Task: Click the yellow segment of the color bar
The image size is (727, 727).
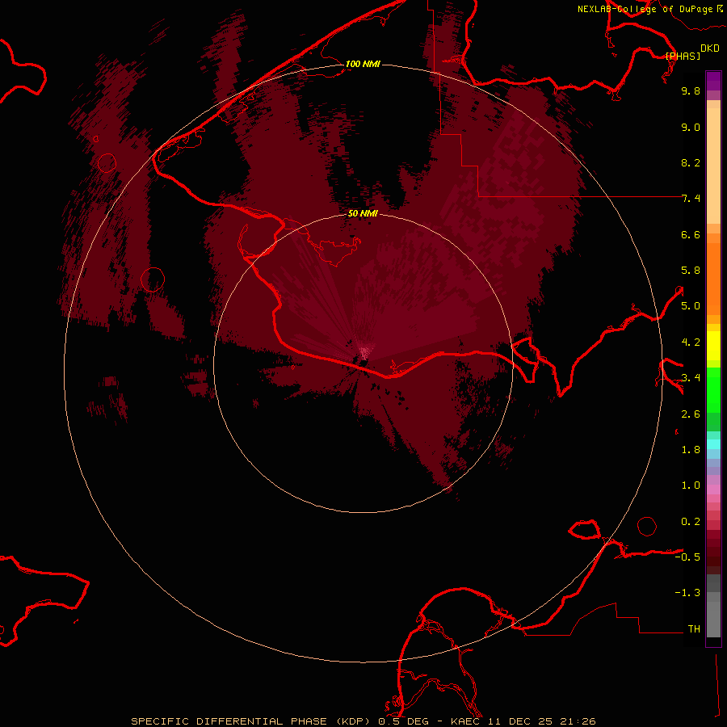Action: click(713, 346)
